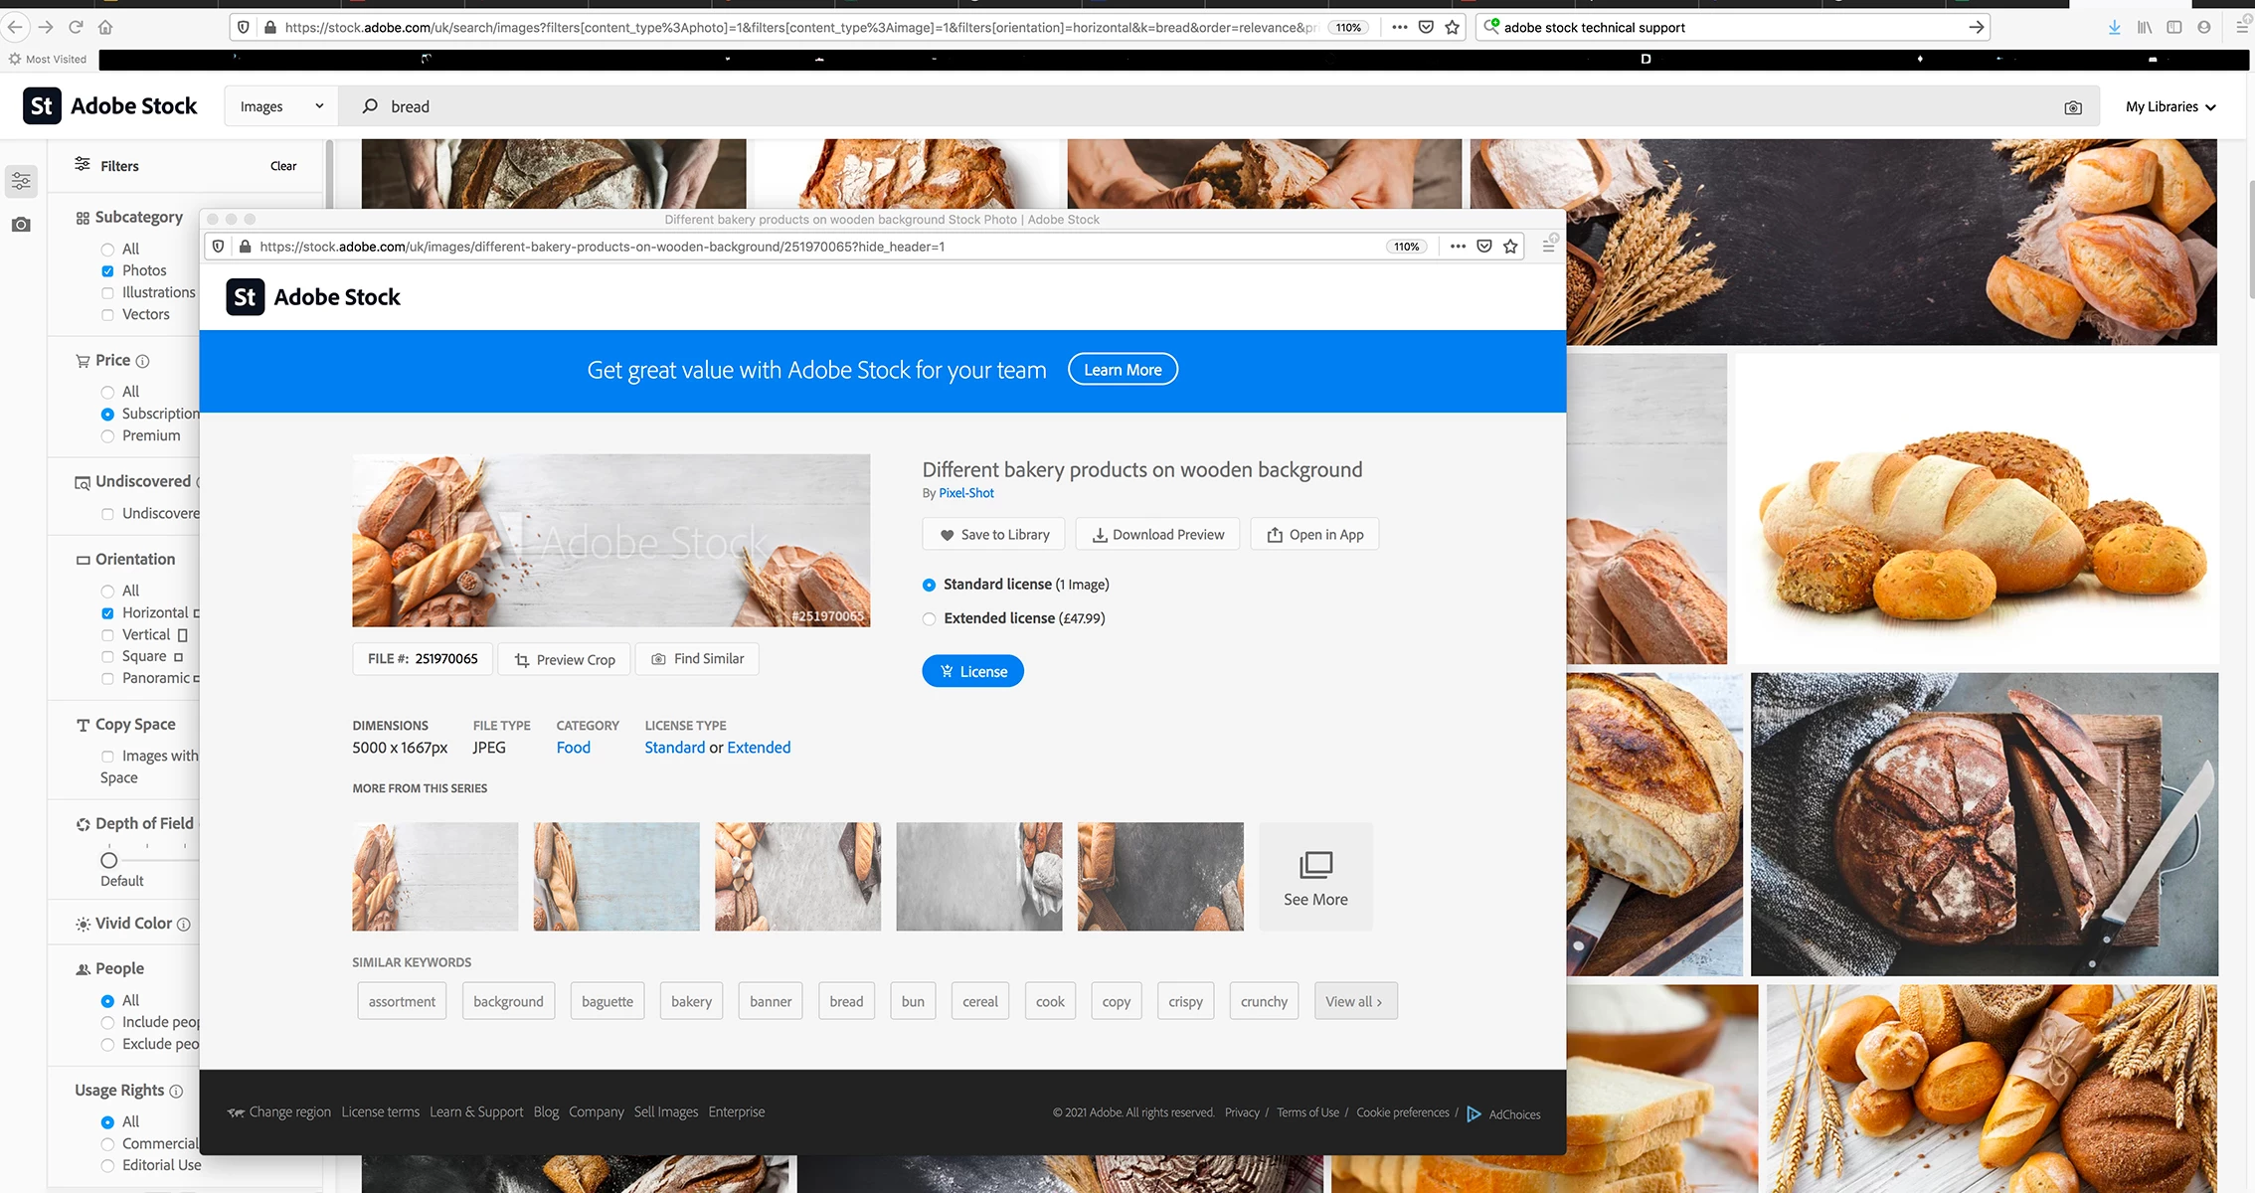
Task: Click the Find Similar camera button
Action: coord(697,659)
